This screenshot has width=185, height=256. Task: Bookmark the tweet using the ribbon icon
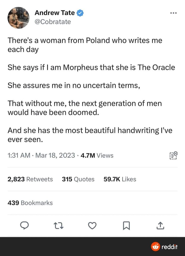click(126, 225)
